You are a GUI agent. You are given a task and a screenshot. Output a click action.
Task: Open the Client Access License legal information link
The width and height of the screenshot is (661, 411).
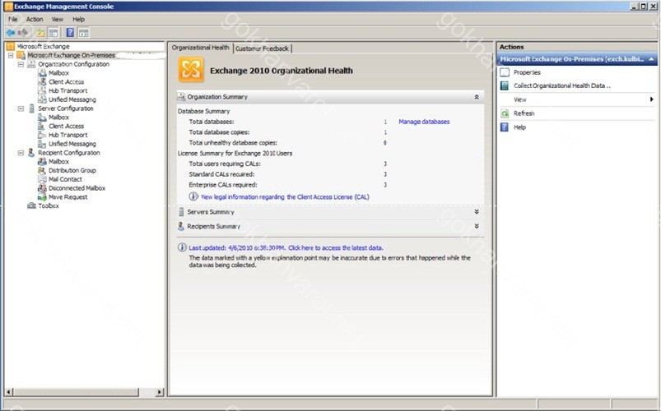[285, 196]
